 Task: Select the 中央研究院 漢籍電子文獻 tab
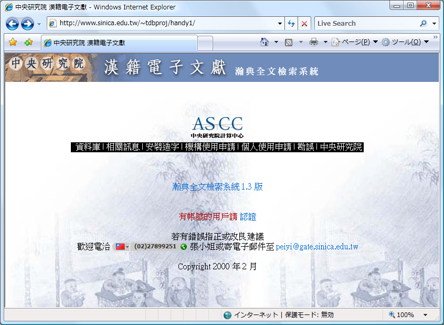pyautogui.click(x=119, y=43)
